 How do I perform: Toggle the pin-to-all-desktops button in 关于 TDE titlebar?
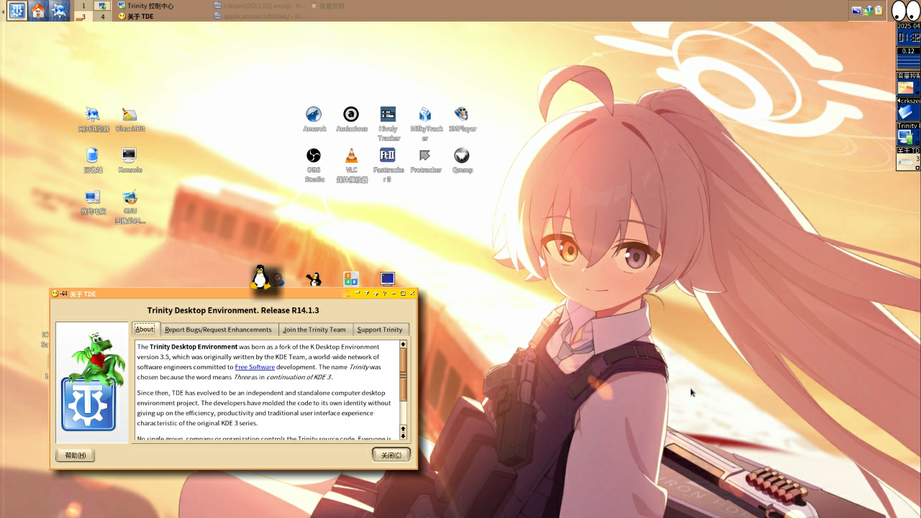(x=63, y=294)
